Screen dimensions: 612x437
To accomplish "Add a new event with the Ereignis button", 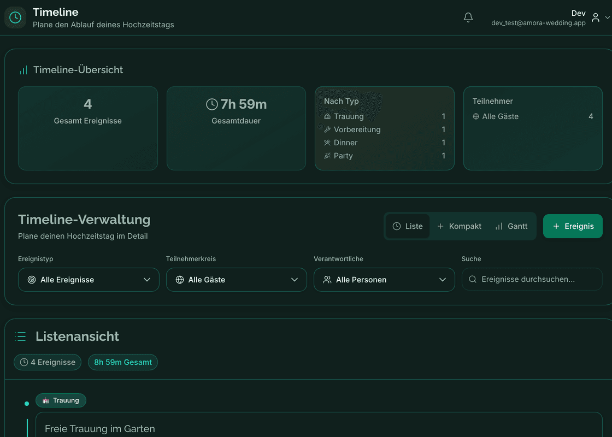I will coord(573,226).
